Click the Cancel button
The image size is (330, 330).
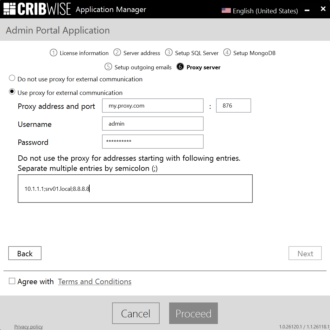(136, 313)
